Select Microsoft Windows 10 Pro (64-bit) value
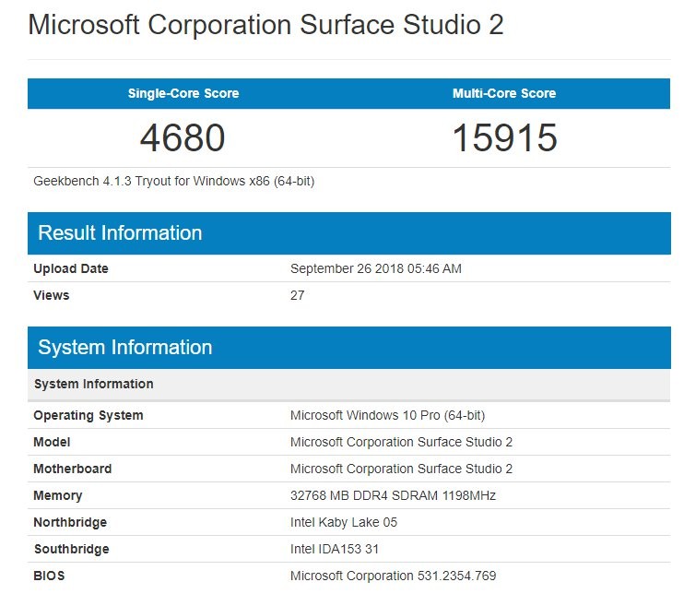 pos(387,415)
